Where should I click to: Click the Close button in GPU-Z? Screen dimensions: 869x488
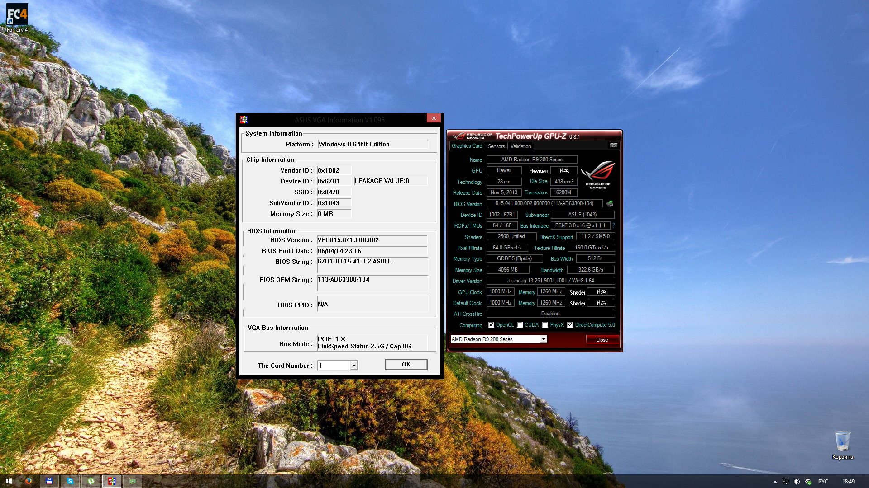click(602, 340)
